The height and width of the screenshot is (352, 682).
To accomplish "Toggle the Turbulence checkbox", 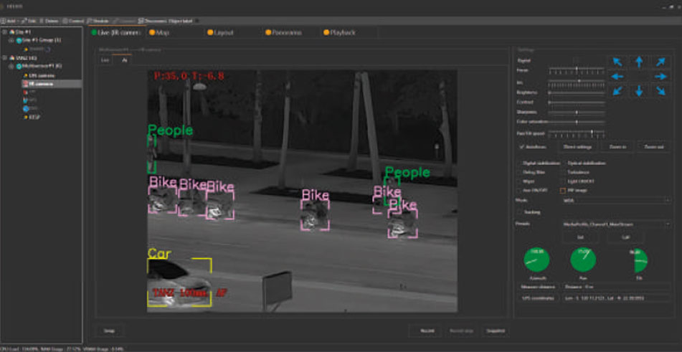I will [563, 173].
